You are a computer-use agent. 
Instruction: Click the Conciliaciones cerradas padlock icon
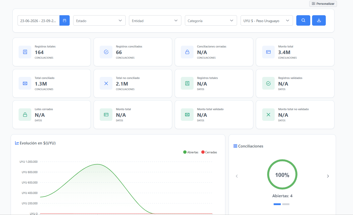[x=187, y=52]
